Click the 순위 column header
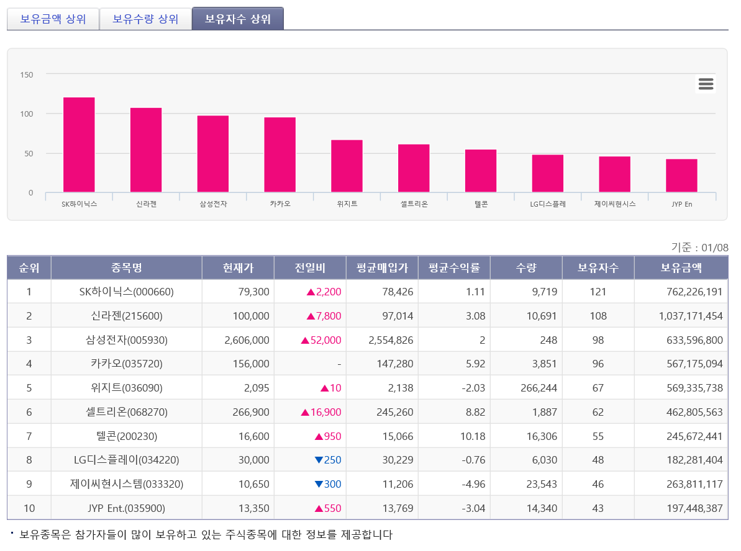Screen dimensions: 741x551 point(29,267)
